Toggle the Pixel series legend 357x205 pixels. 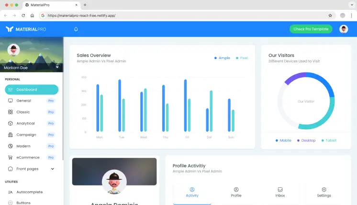241,58
